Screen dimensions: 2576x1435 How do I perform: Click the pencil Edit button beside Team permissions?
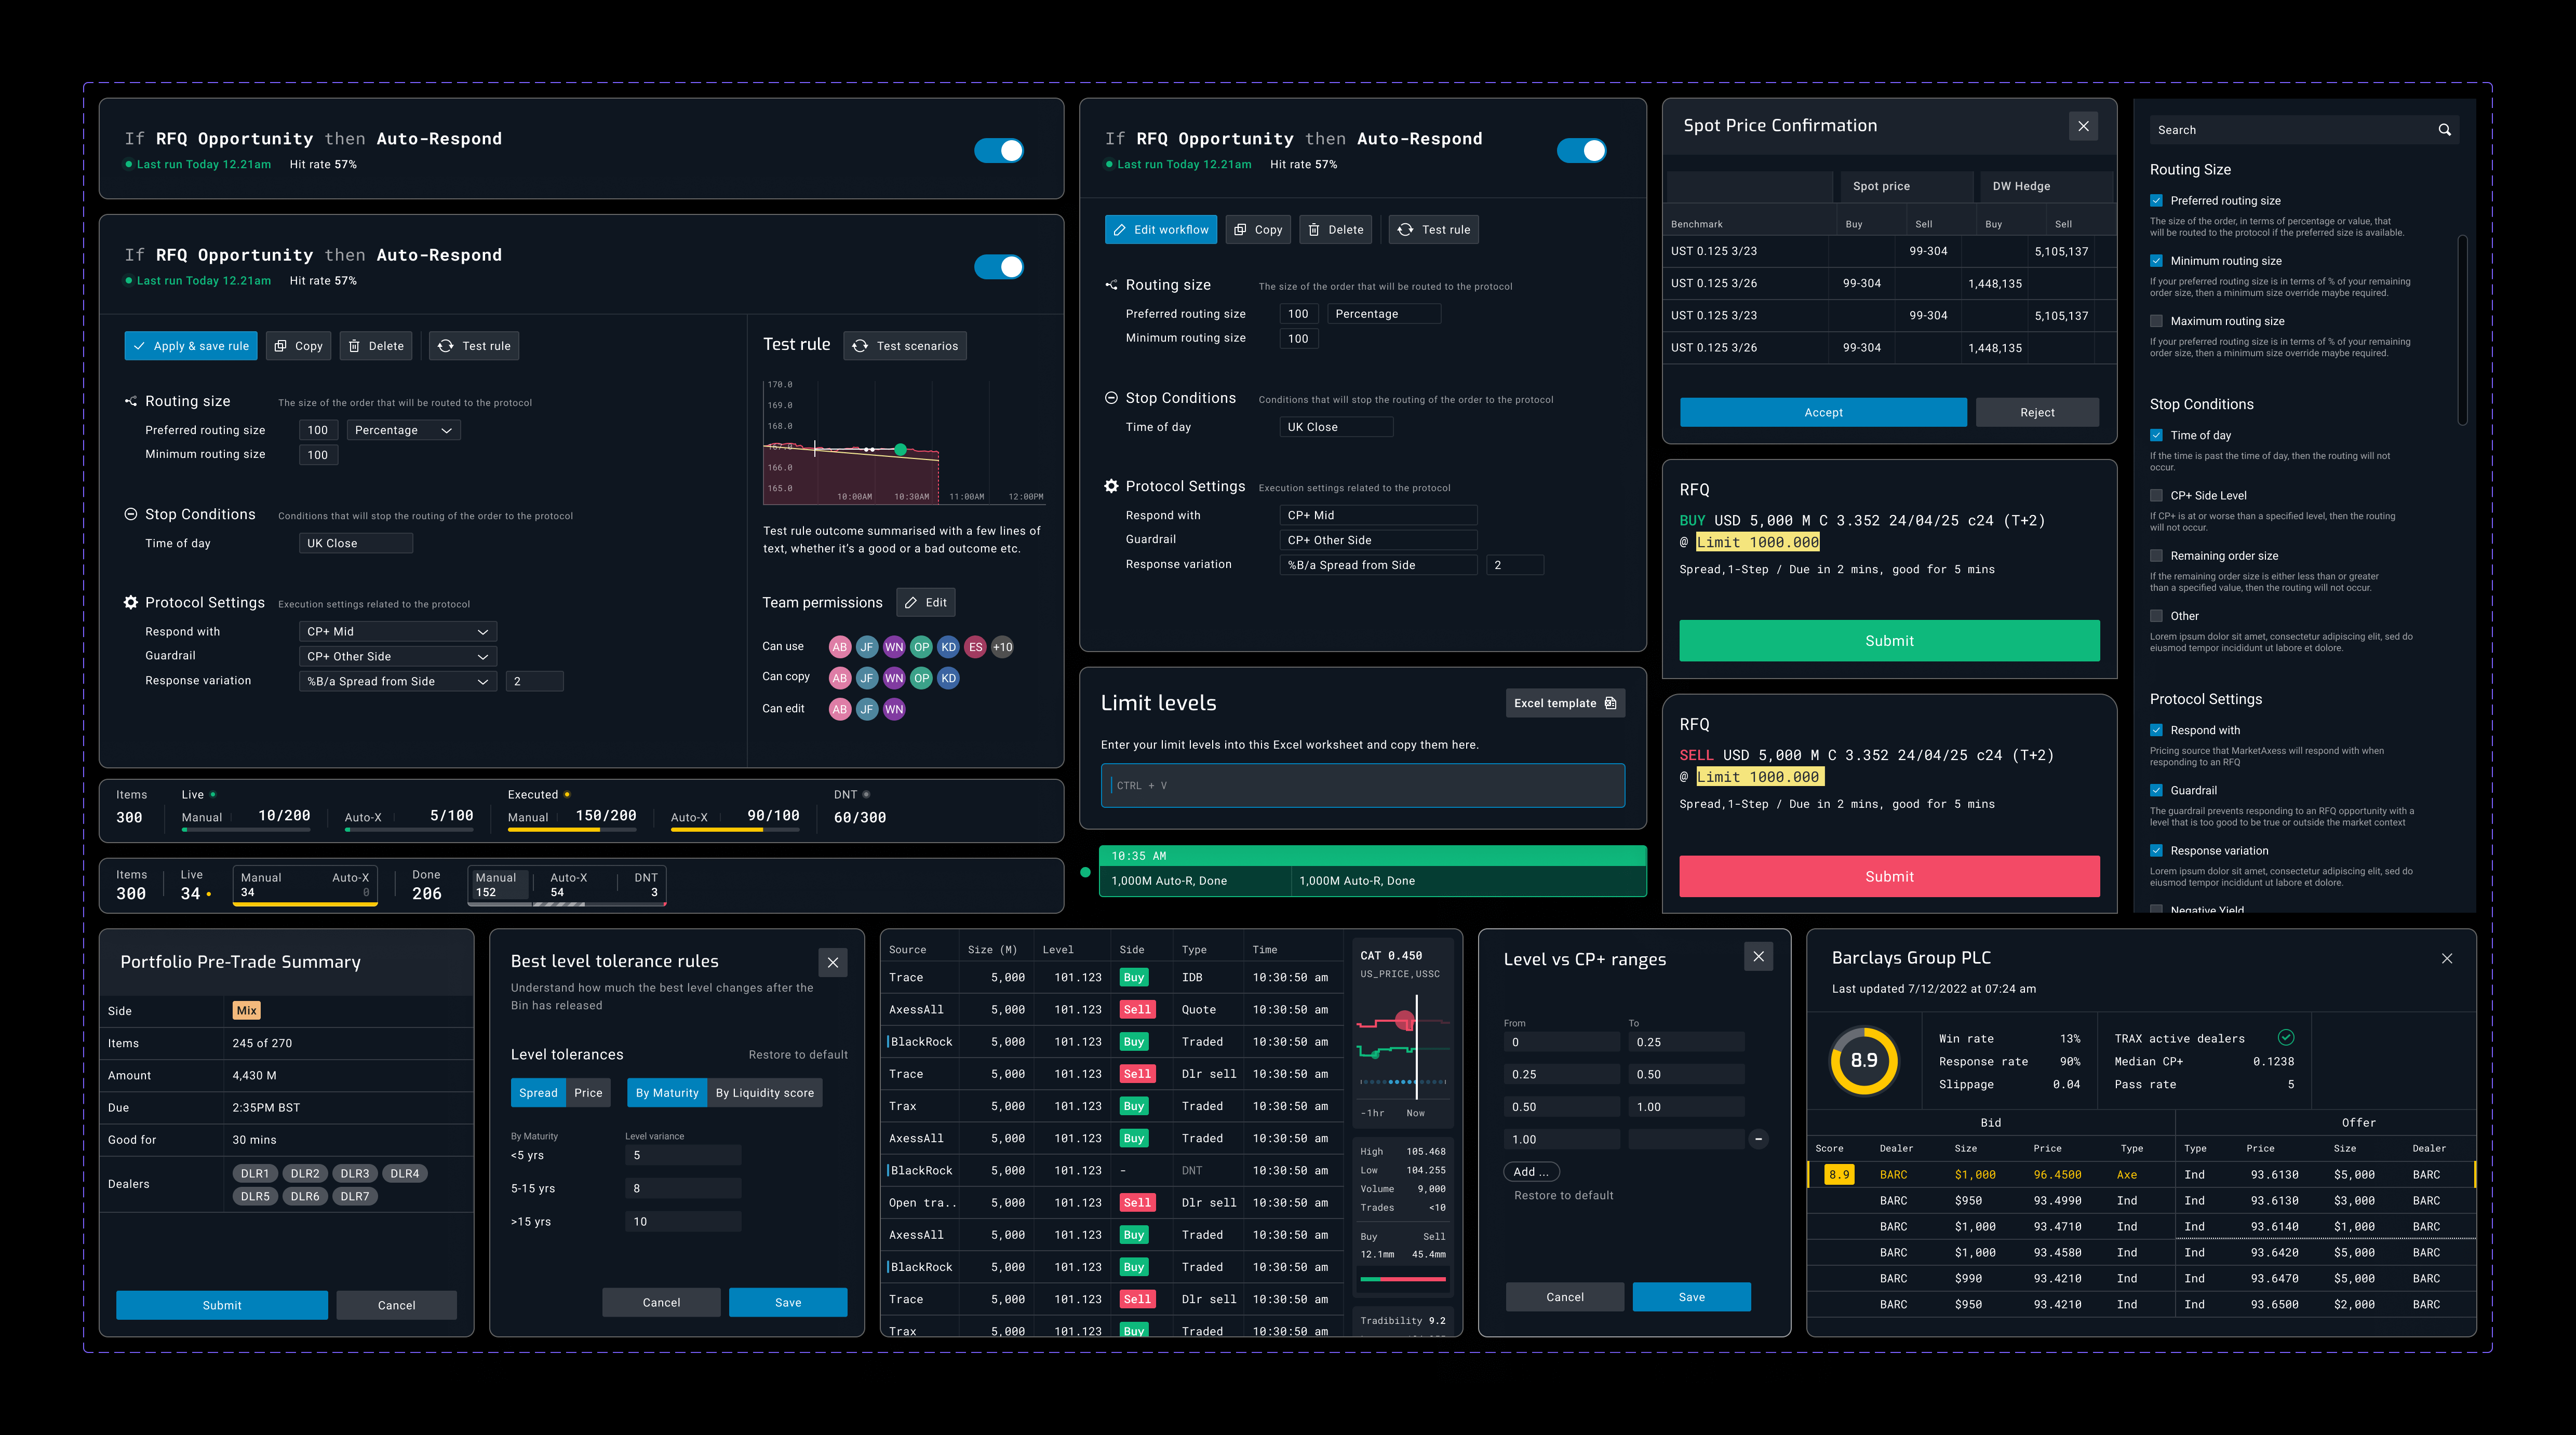[x=926, y=602]
